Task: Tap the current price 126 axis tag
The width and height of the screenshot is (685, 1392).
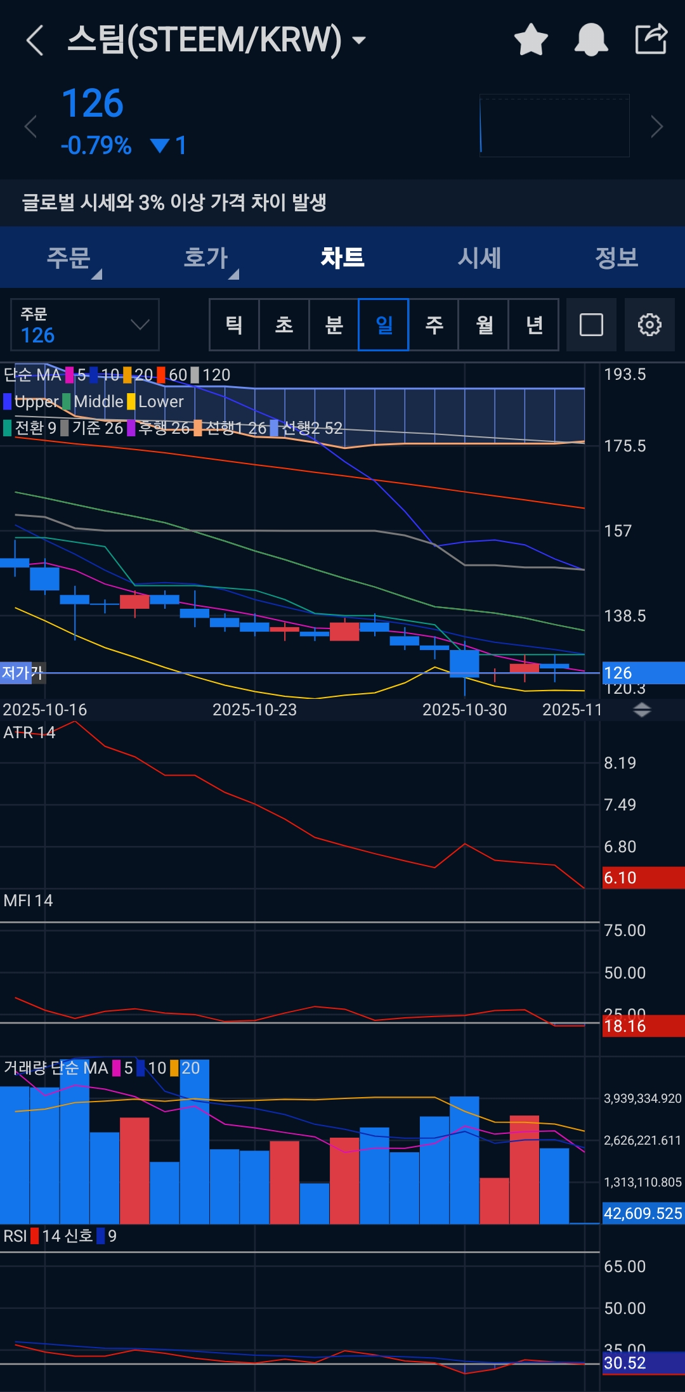Action: click(643, 673)
